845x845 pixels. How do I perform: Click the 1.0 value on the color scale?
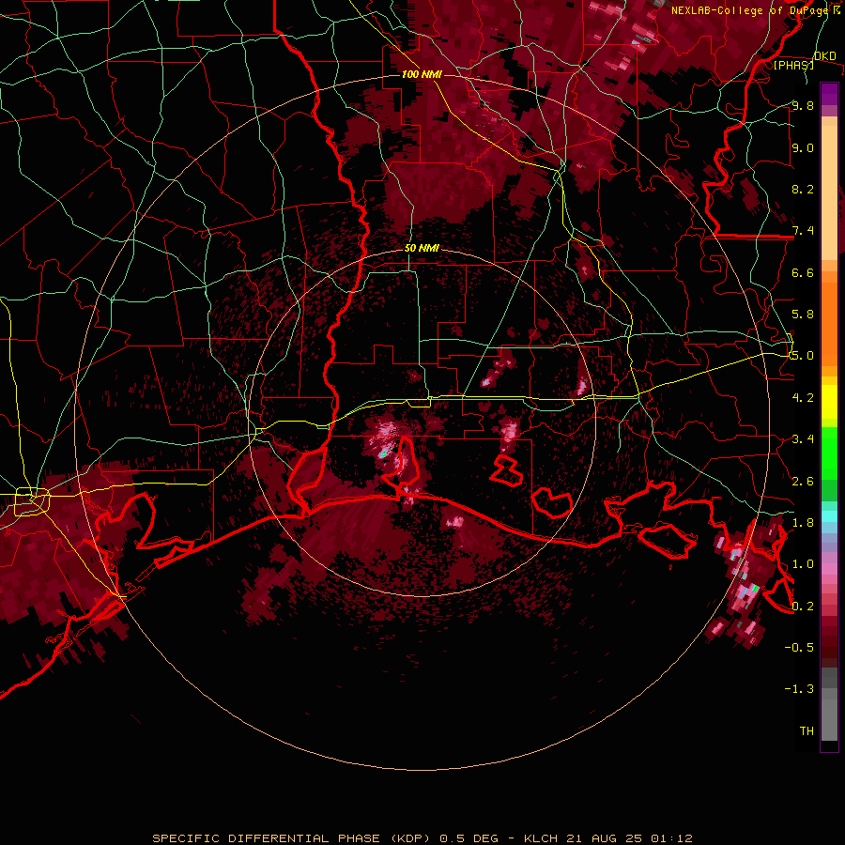pos(803,564)
